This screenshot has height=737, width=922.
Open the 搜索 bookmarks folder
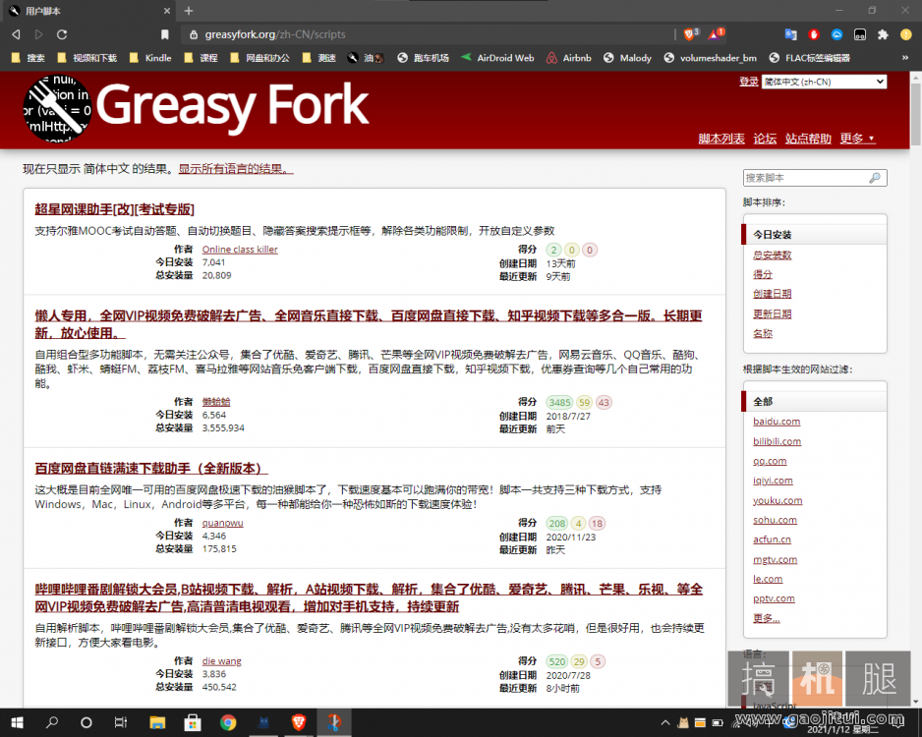29,58
